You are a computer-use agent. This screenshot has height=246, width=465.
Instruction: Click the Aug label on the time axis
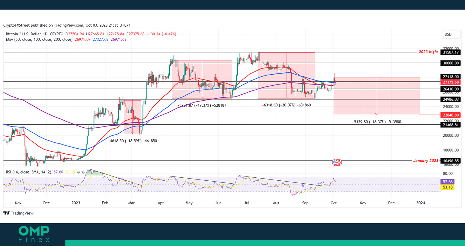tap(276, 203)
